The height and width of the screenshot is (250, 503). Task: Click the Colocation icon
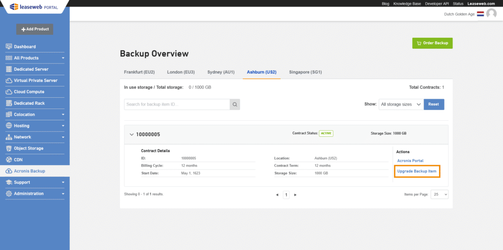(x=9, y=114)
